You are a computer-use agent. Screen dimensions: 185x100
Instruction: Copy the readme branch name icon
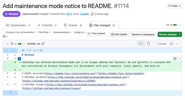pyautogui.click(x=92, y=14)
